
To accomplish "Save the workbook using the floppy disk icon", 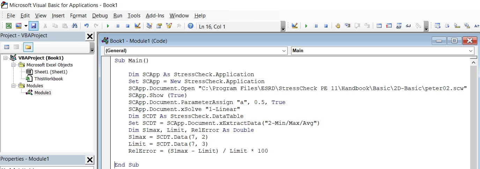I will 34,26.
